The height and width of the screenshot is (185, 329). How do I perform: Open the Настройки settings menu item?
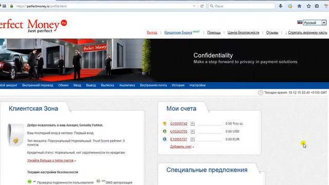point(197,85)
